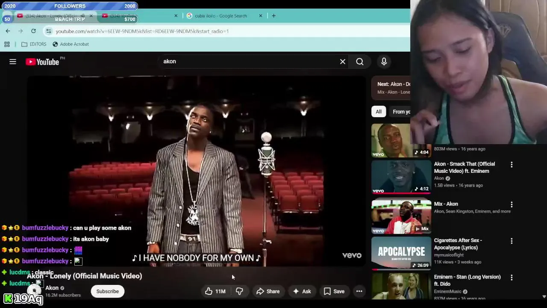Image resolution: width=547 pixels, height=308 pixels.
Task: Go back with browser back arrow
Action: [x=8, y=31]
